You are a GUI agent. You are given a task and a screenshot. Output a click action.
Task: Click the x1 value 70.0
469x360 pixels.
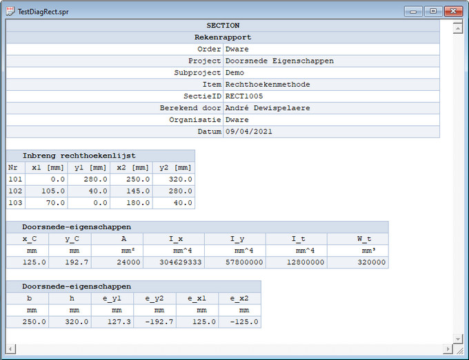55,203
